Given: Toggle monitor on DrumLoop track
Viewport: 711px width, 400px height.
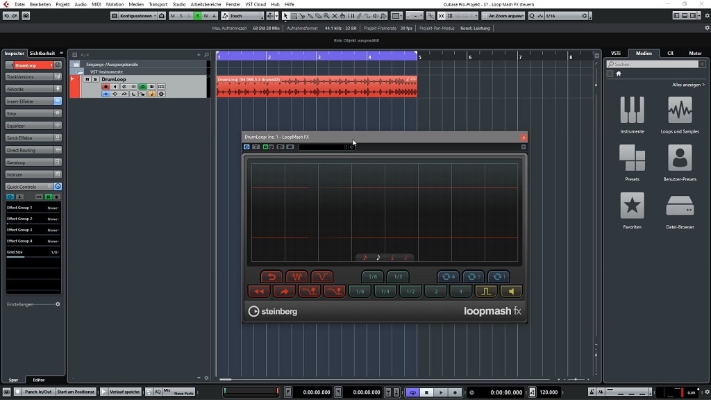Looking at the screenshot, I should pyautogui.click(x=115, y=87).
